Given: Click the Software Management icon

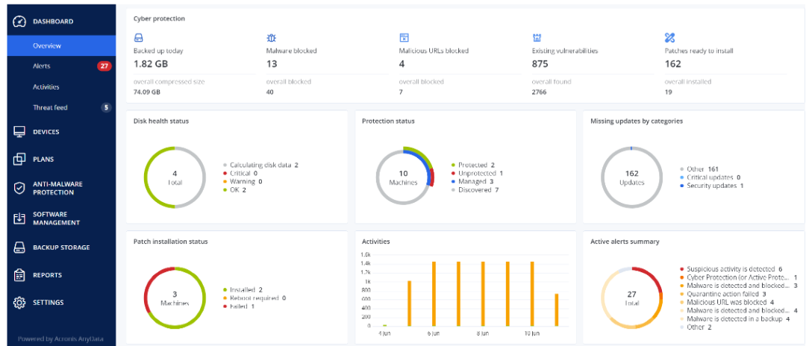Looking at the screenshot, I should click(20, 218).
